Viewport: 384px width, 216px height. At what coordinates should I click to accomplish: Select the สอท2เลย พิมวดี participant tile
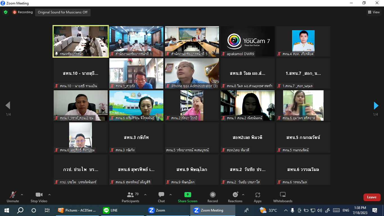coord(248,138)
